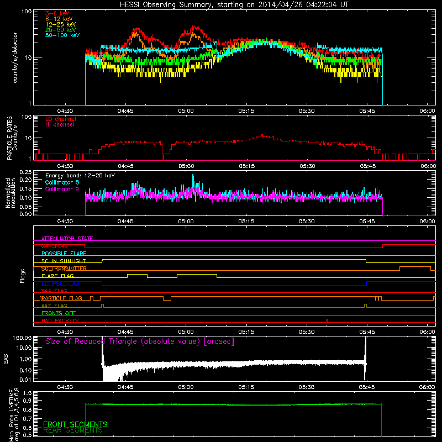This screenshot has width=442, height=442.
Task: Click the bad packets red tick marker
Action: 327,320
